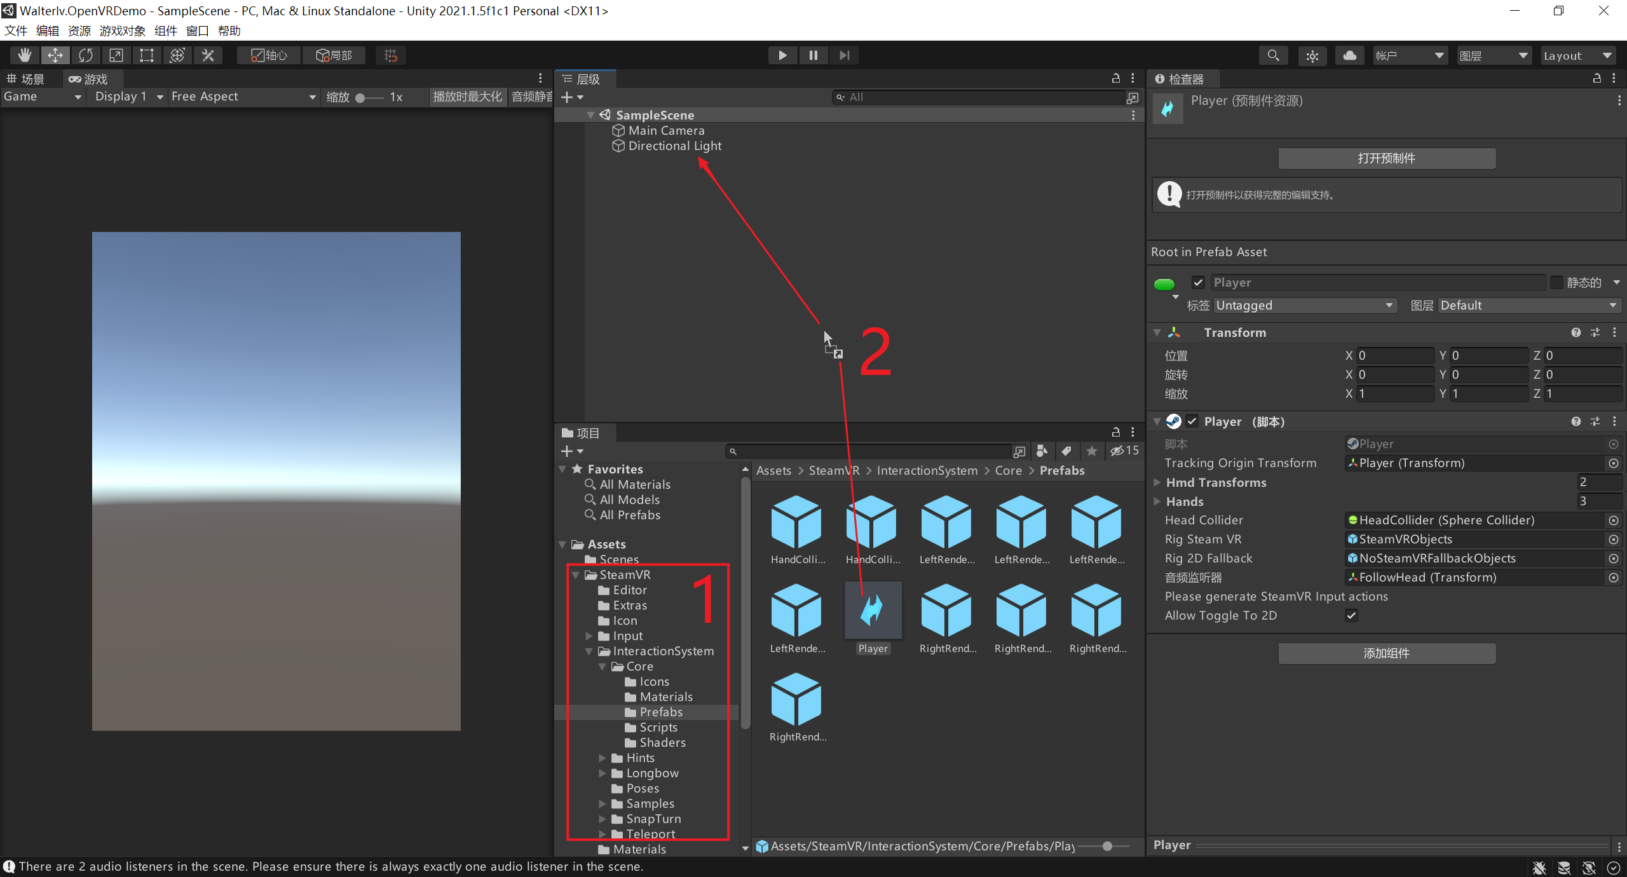Collapse the Transform component
This screenshot has width=1627, height=877.
1157,332
